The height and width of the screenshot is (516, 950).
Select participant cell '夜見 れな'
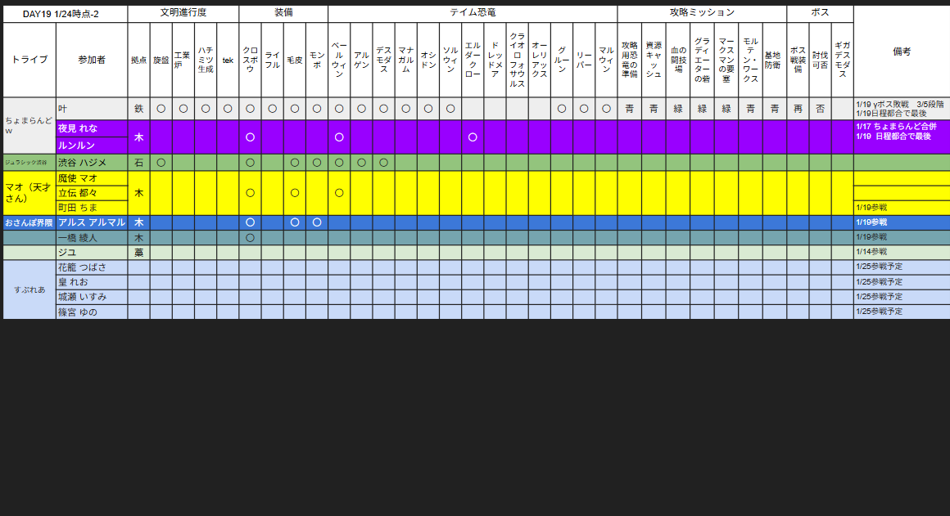coord(92,128)
